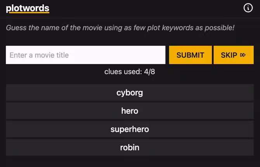Viewport: 260px width, 167px height.
Task: Click the fast-forward arrows on the Skip button
Action: 243,55
